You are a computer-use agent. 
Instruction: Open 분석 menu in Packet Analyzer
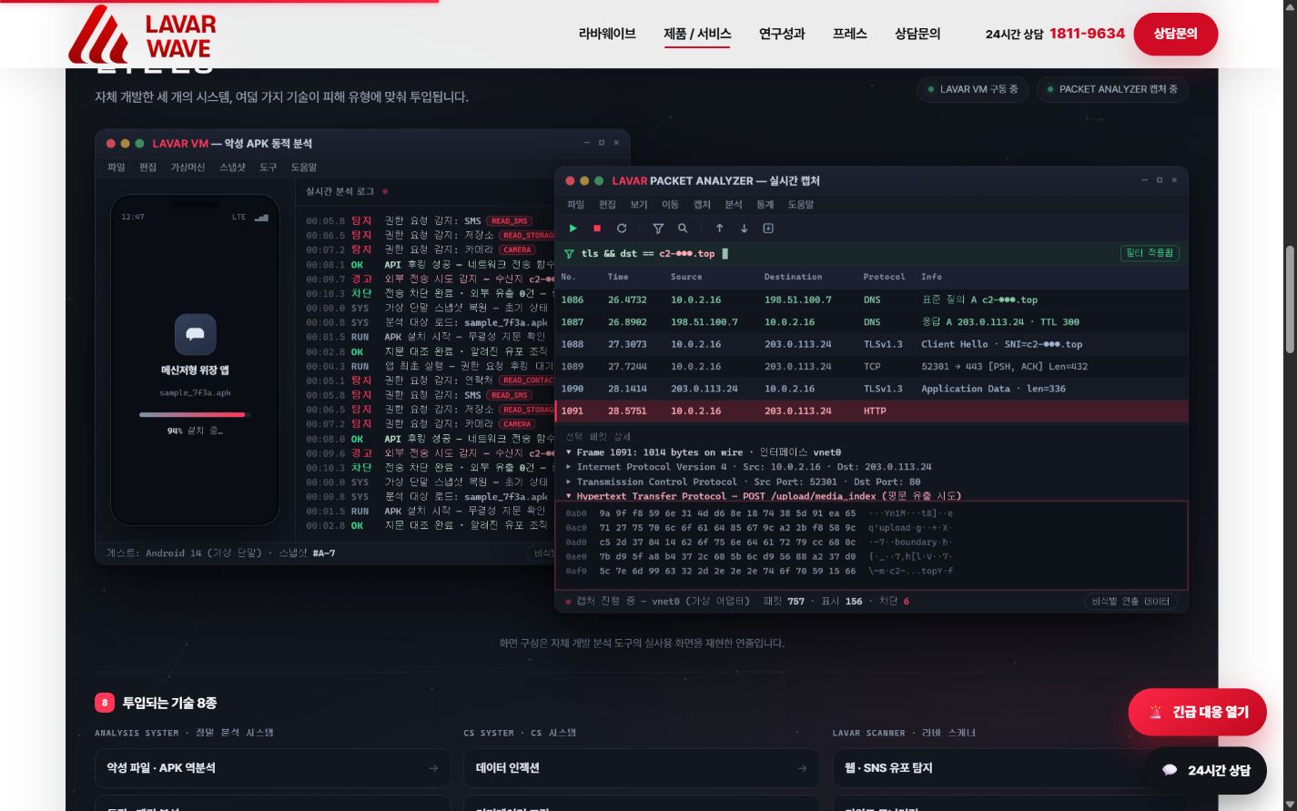coord(734,205)
